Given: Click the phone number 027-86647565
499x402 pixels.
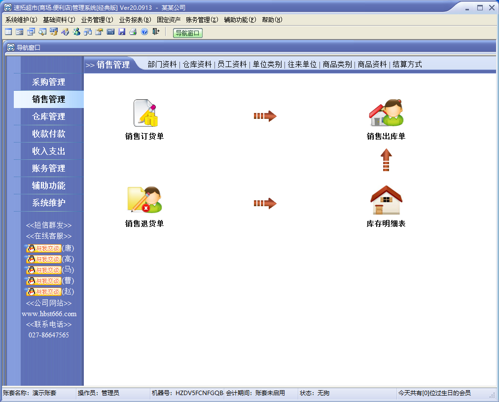Looking at the screenshot, I should tap(49, 335).
